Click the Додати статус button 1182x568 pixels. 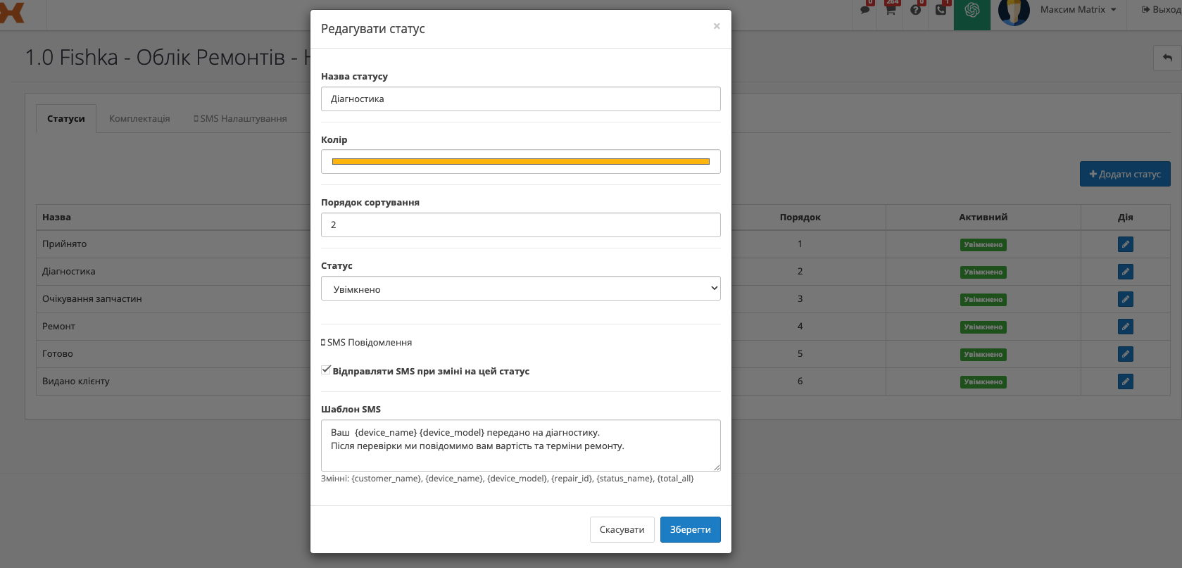pyautogui.click(x=1125, y=174)
